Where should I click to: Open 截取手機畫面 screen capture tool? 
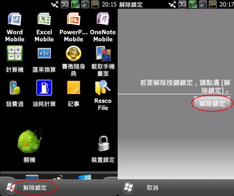tap(103, 61)
